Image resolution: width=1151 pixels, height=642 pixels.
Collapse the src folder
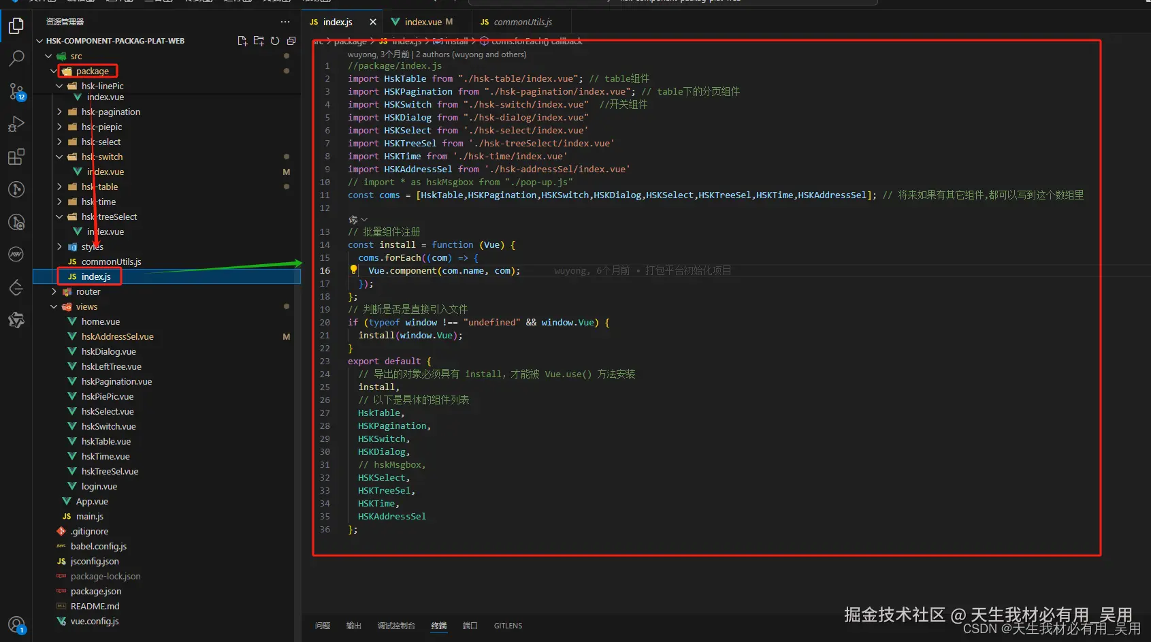(48, 56)
